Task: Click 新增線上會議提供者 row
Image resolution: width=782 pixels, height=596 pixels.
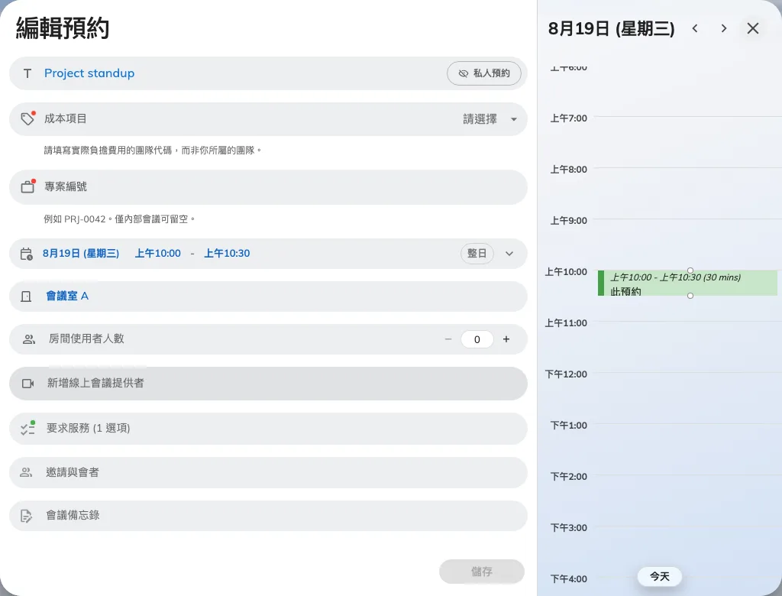Action: pyautogui.click(x=268, y=384)
